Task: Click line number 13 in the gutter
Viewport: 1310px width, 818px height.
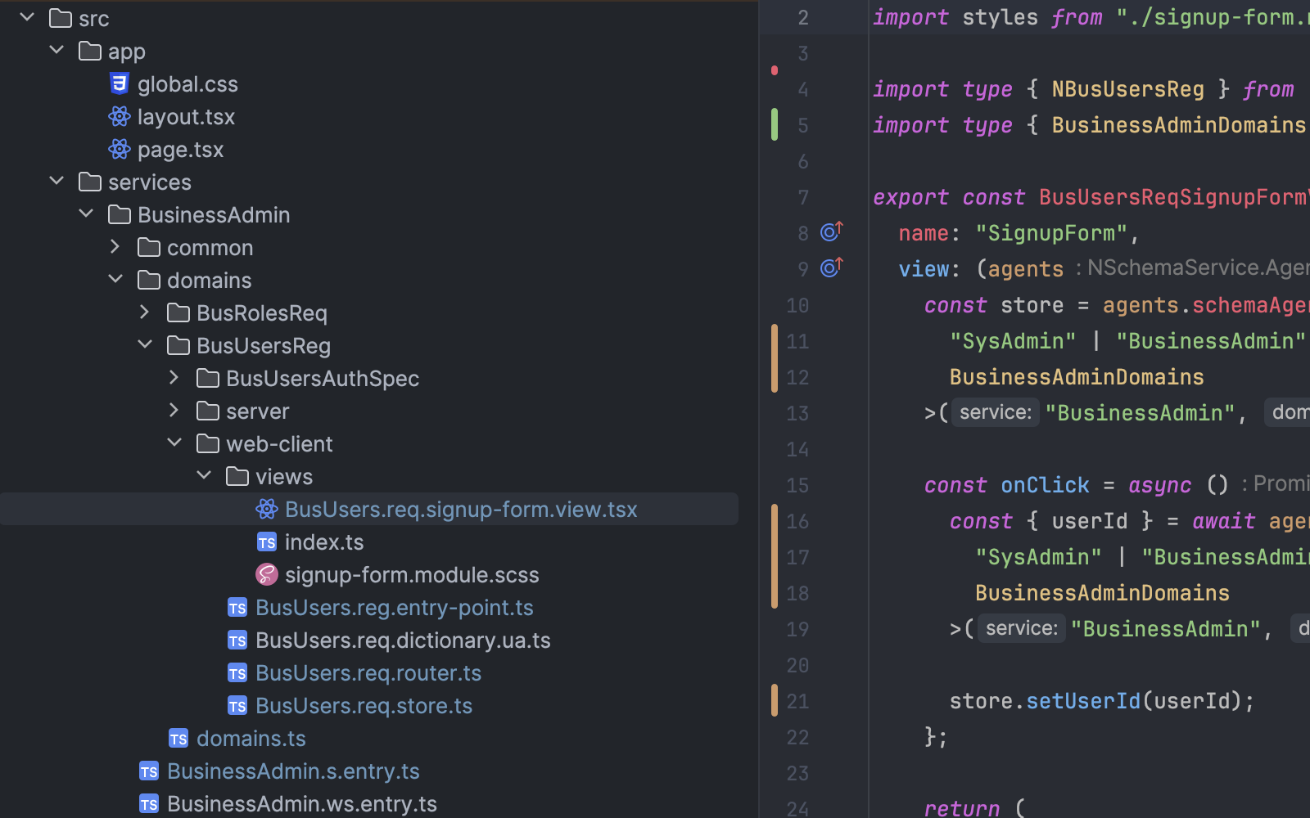Action: 797,413
